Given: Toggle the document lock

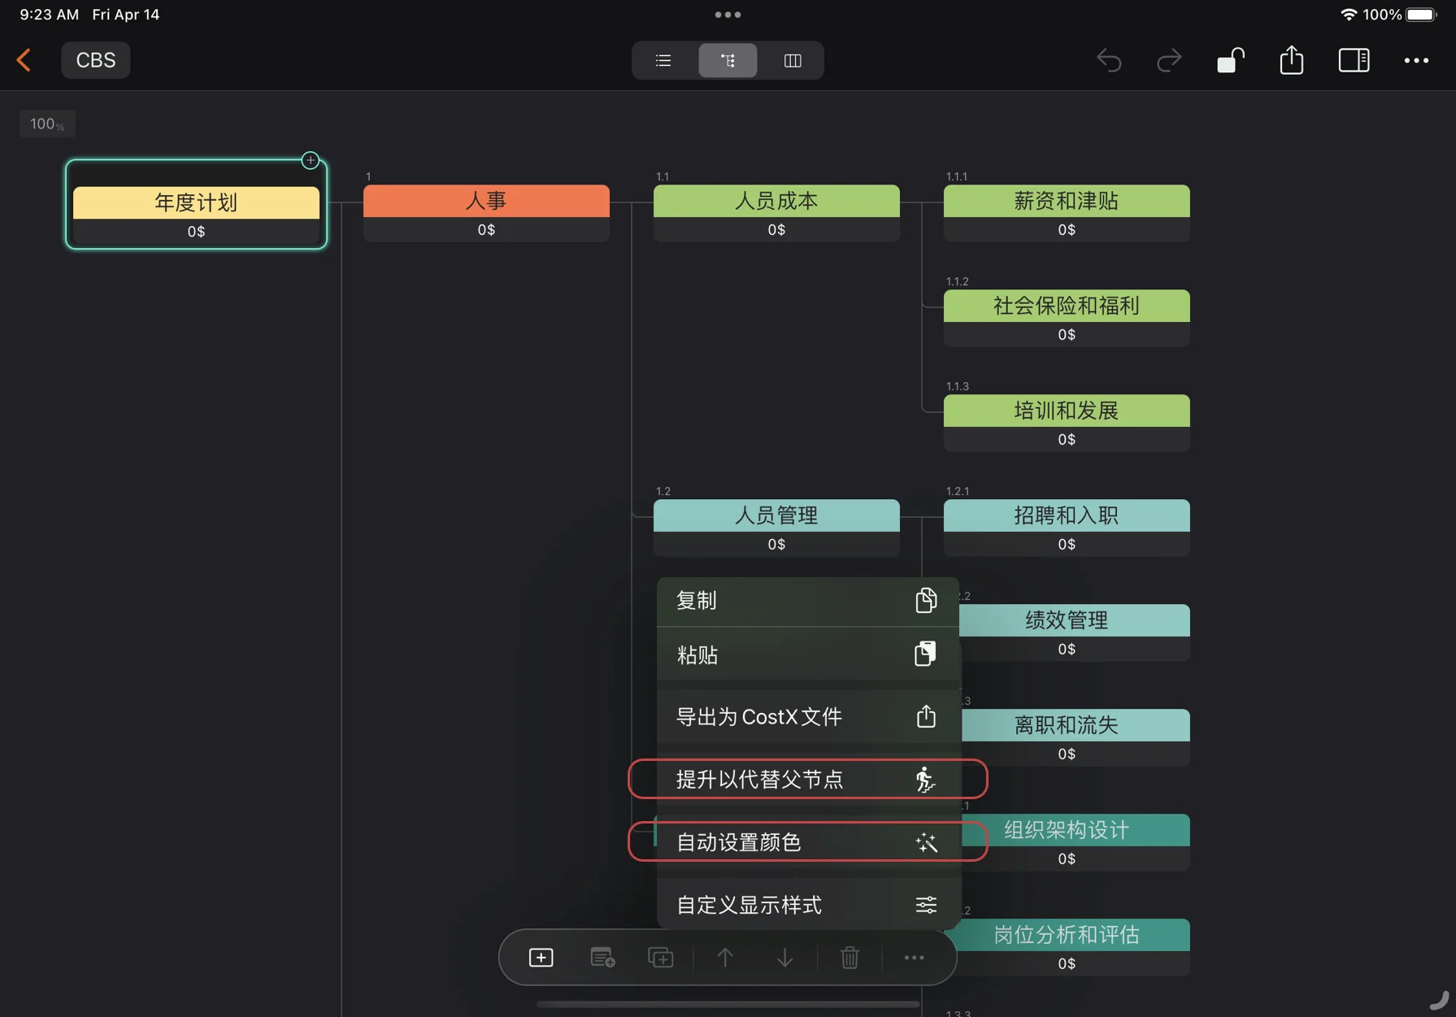Looking at the screenshot, I should click(1230, 60).
